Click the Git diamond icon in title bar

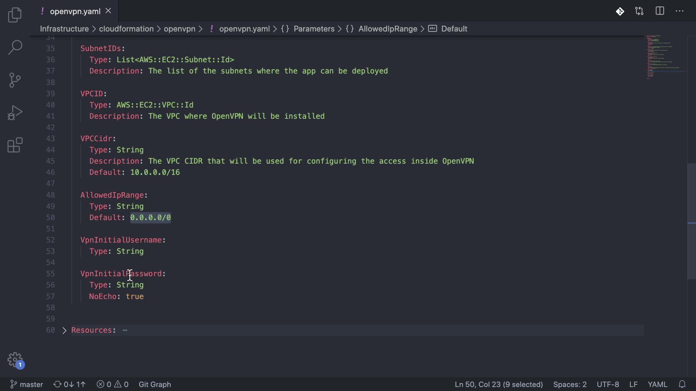coord(620,11)
